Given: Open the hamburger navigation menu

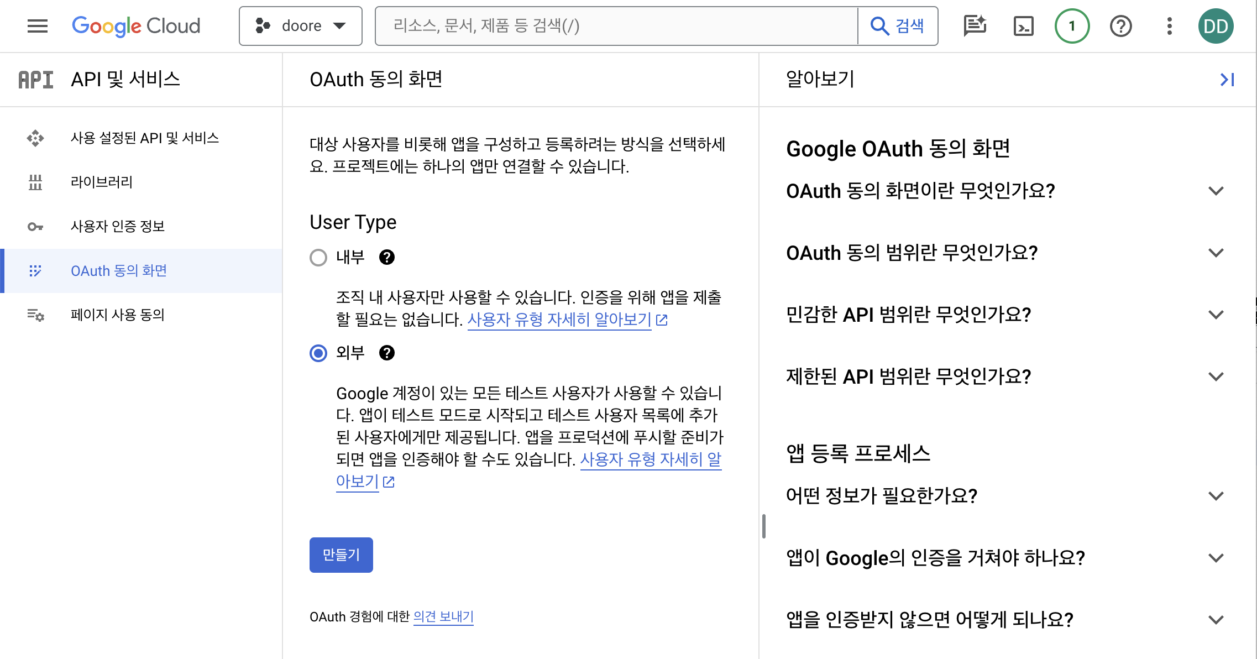Looking at the screenshot, I should 38,26.
